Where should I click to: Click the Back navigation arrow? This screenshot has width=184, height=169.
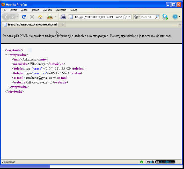[6, 17]
